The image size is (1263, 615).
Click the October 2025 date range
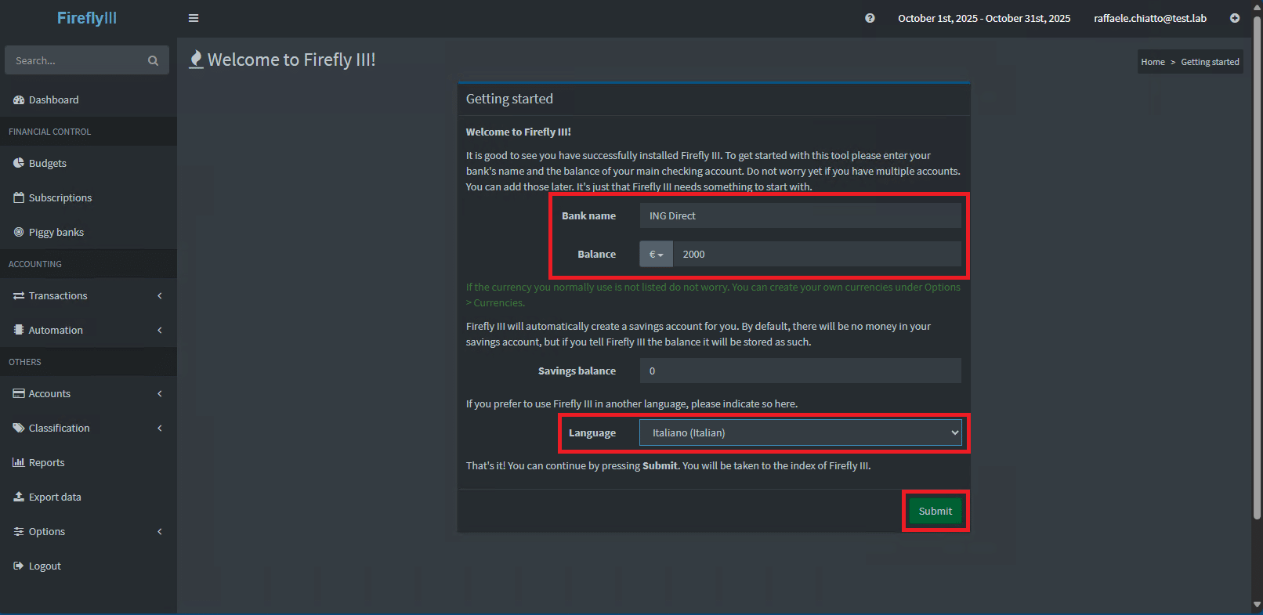click(x=983, y=18)
